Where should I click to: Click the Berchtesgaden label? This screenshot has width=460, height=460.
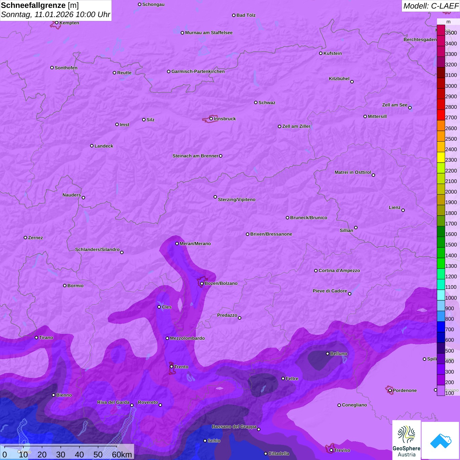point(420,39)
